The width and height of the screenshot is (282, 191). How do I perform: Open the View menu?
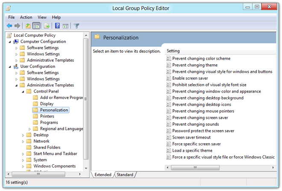point(42,17)
